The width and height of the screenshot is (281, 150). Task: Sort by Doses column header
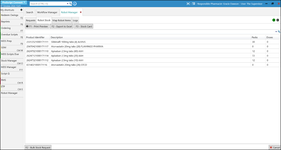click(x=273, y=37)
